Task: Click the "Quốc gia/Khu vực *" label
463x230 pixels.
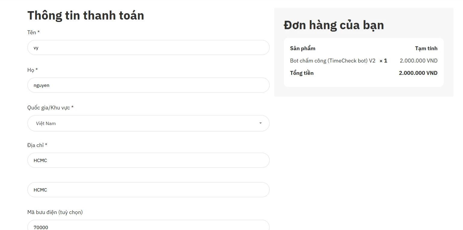Action: coord(50,108)
